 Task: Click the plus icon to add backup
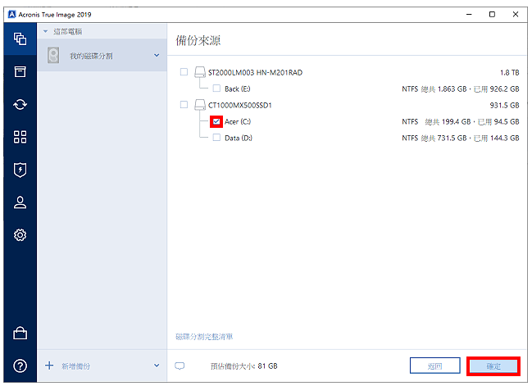[49, 366]
